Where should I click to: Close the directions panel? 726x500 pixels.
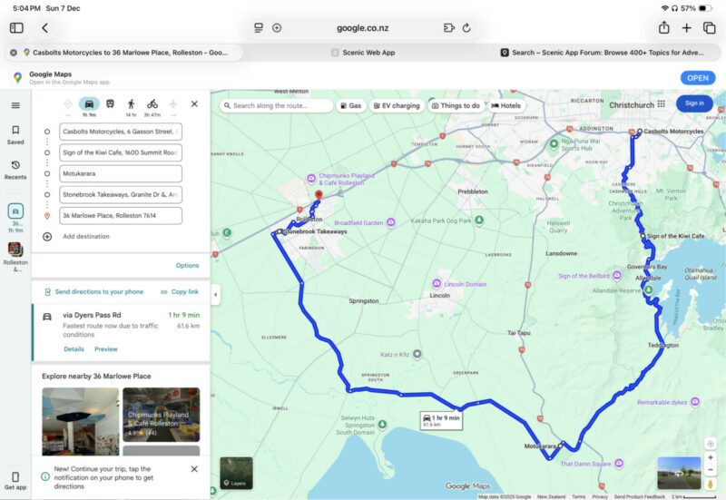[194, 104]
